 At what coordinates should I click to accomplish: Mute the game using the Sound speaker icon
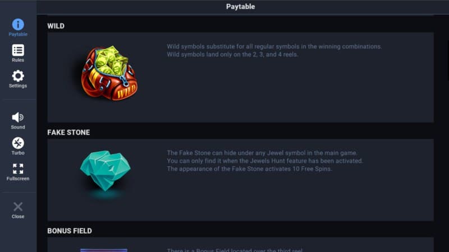[18, 117]
